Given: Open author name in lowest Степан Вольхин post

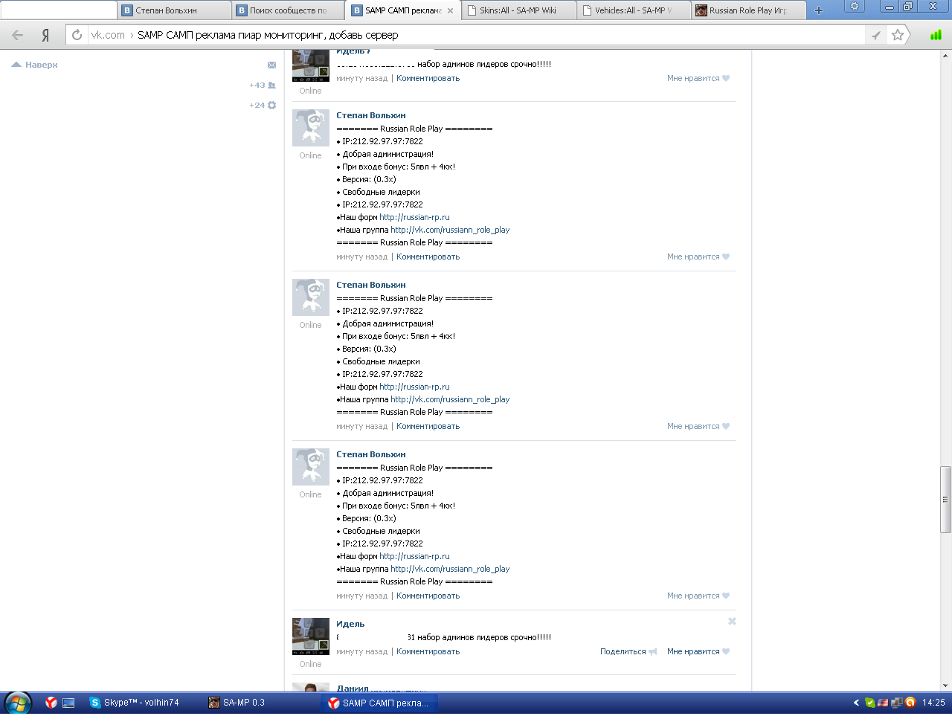Looking at the screenshot, I should click(371, 454).
